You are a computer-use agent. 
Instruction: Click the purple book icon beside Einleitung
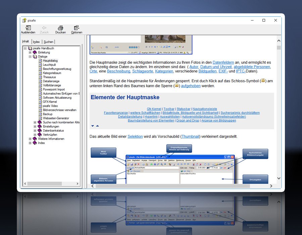point(35,52)
